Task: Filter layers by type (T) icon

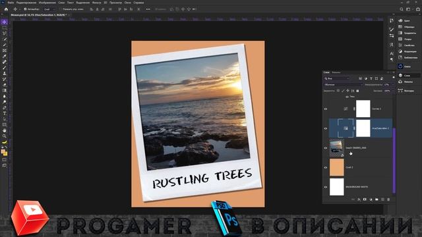Action: click(371, 78)
